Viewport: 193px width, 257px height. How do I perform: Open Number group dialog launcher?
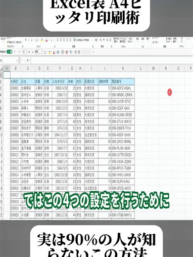click(x=111, y=46)
